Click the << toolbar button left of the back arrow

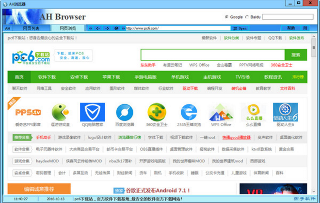91,28
